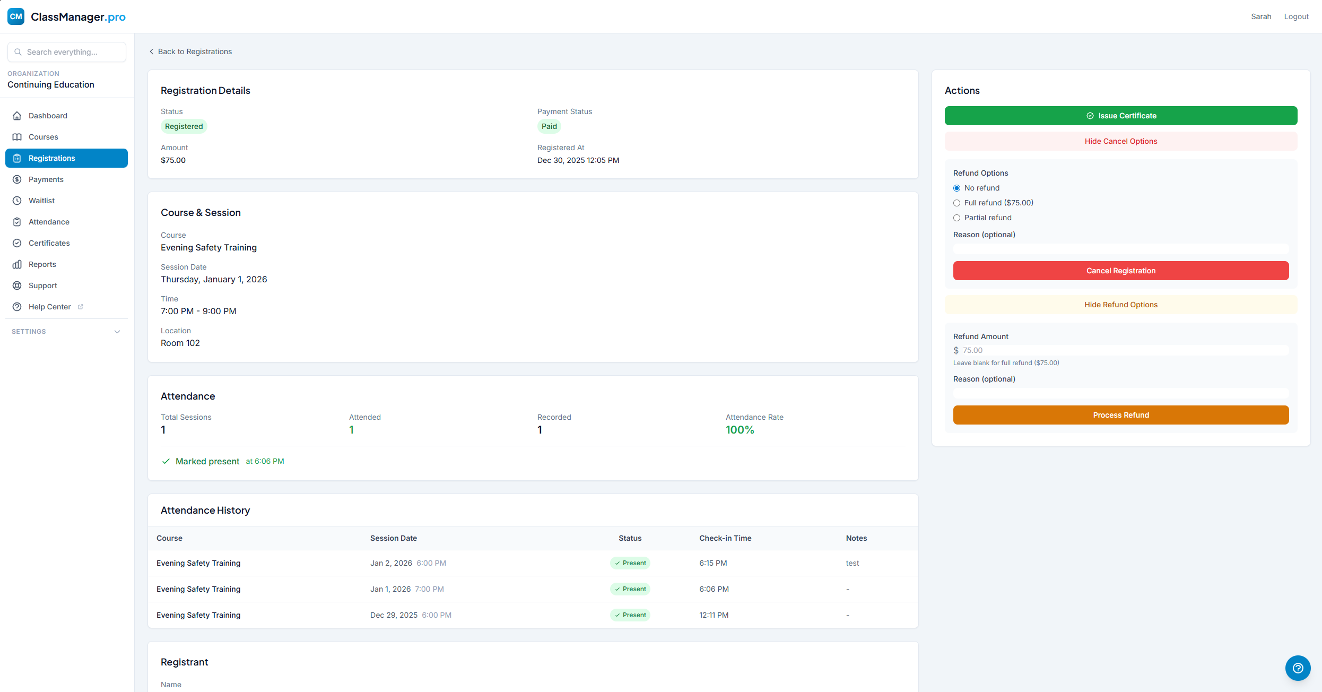Image resolution: width=1322 pixels, height=692 pixels.
Task: Collapse options via Hide Cancel Options
Action: [x=1120, y=141]
